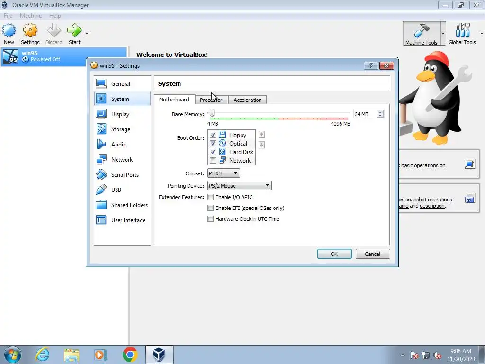
Task: Uncheck Optical in the boot order
Action: click(213, 143)
